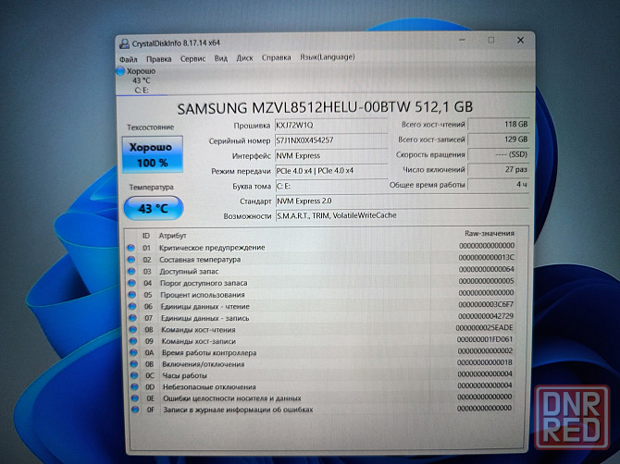The image size is (620, 464).
Task: Click the Атрибут column header
Action: point(172,236)
